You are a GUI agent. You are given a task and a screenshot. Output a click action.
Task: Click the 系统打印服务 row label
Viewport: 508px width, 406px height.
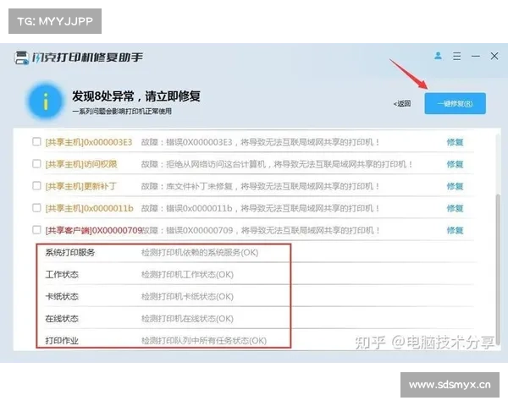point(70,252)
